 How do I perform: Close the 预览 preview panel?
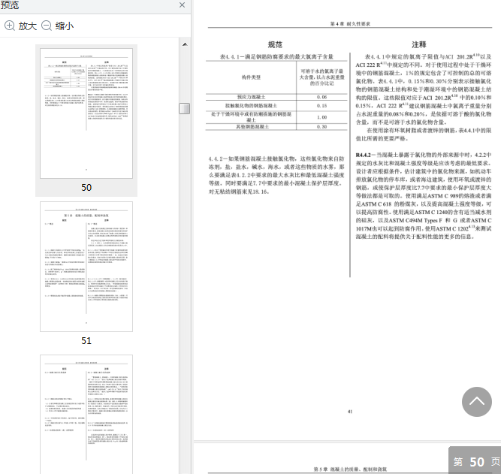(x=182, y=5)
